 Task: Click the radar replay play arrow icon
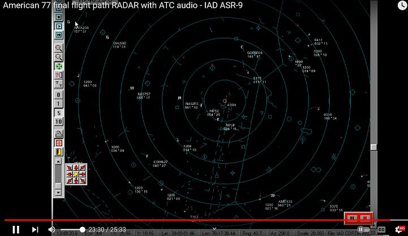[x=59, y=26]
